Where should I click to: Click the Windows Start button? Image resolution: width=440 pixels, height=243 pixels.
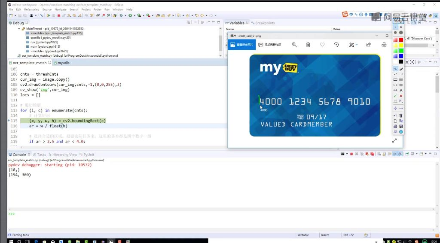[11, 241]
